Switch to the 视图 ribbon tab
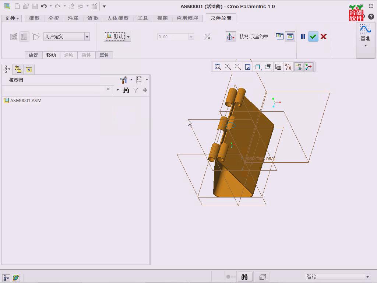 [x=162, y=18]
